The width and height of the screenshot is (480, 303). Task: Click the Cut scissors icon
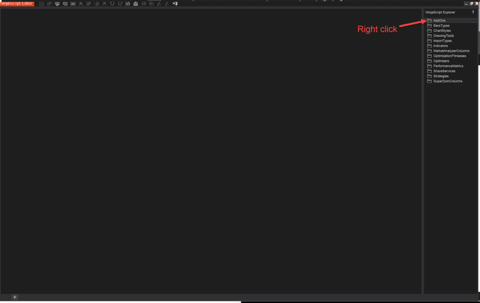coord(81,4)
